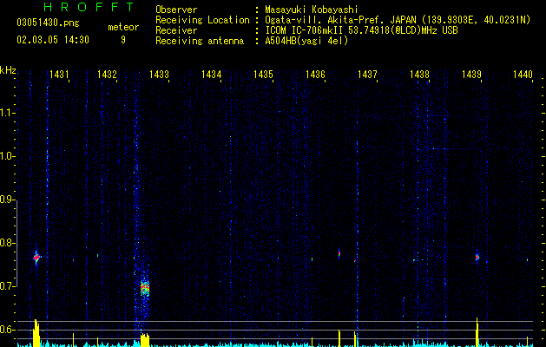Select the meteor count value 9
The image size is (546, 347).
(123, 40)
